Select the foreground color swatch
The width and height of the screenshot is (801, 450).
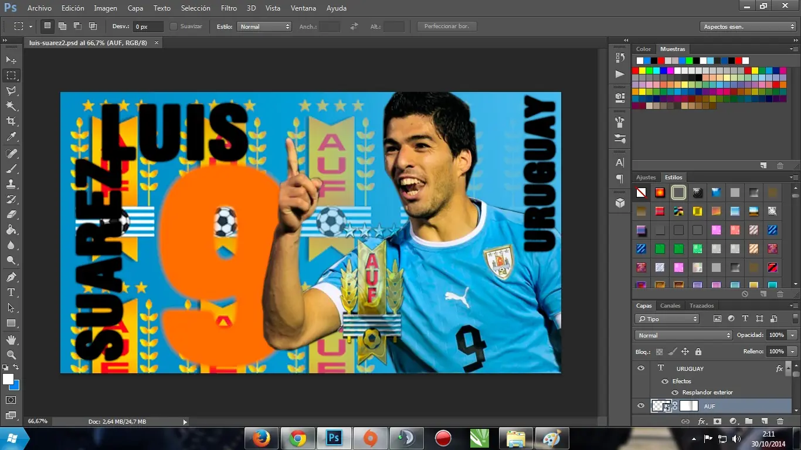(8, 379)
